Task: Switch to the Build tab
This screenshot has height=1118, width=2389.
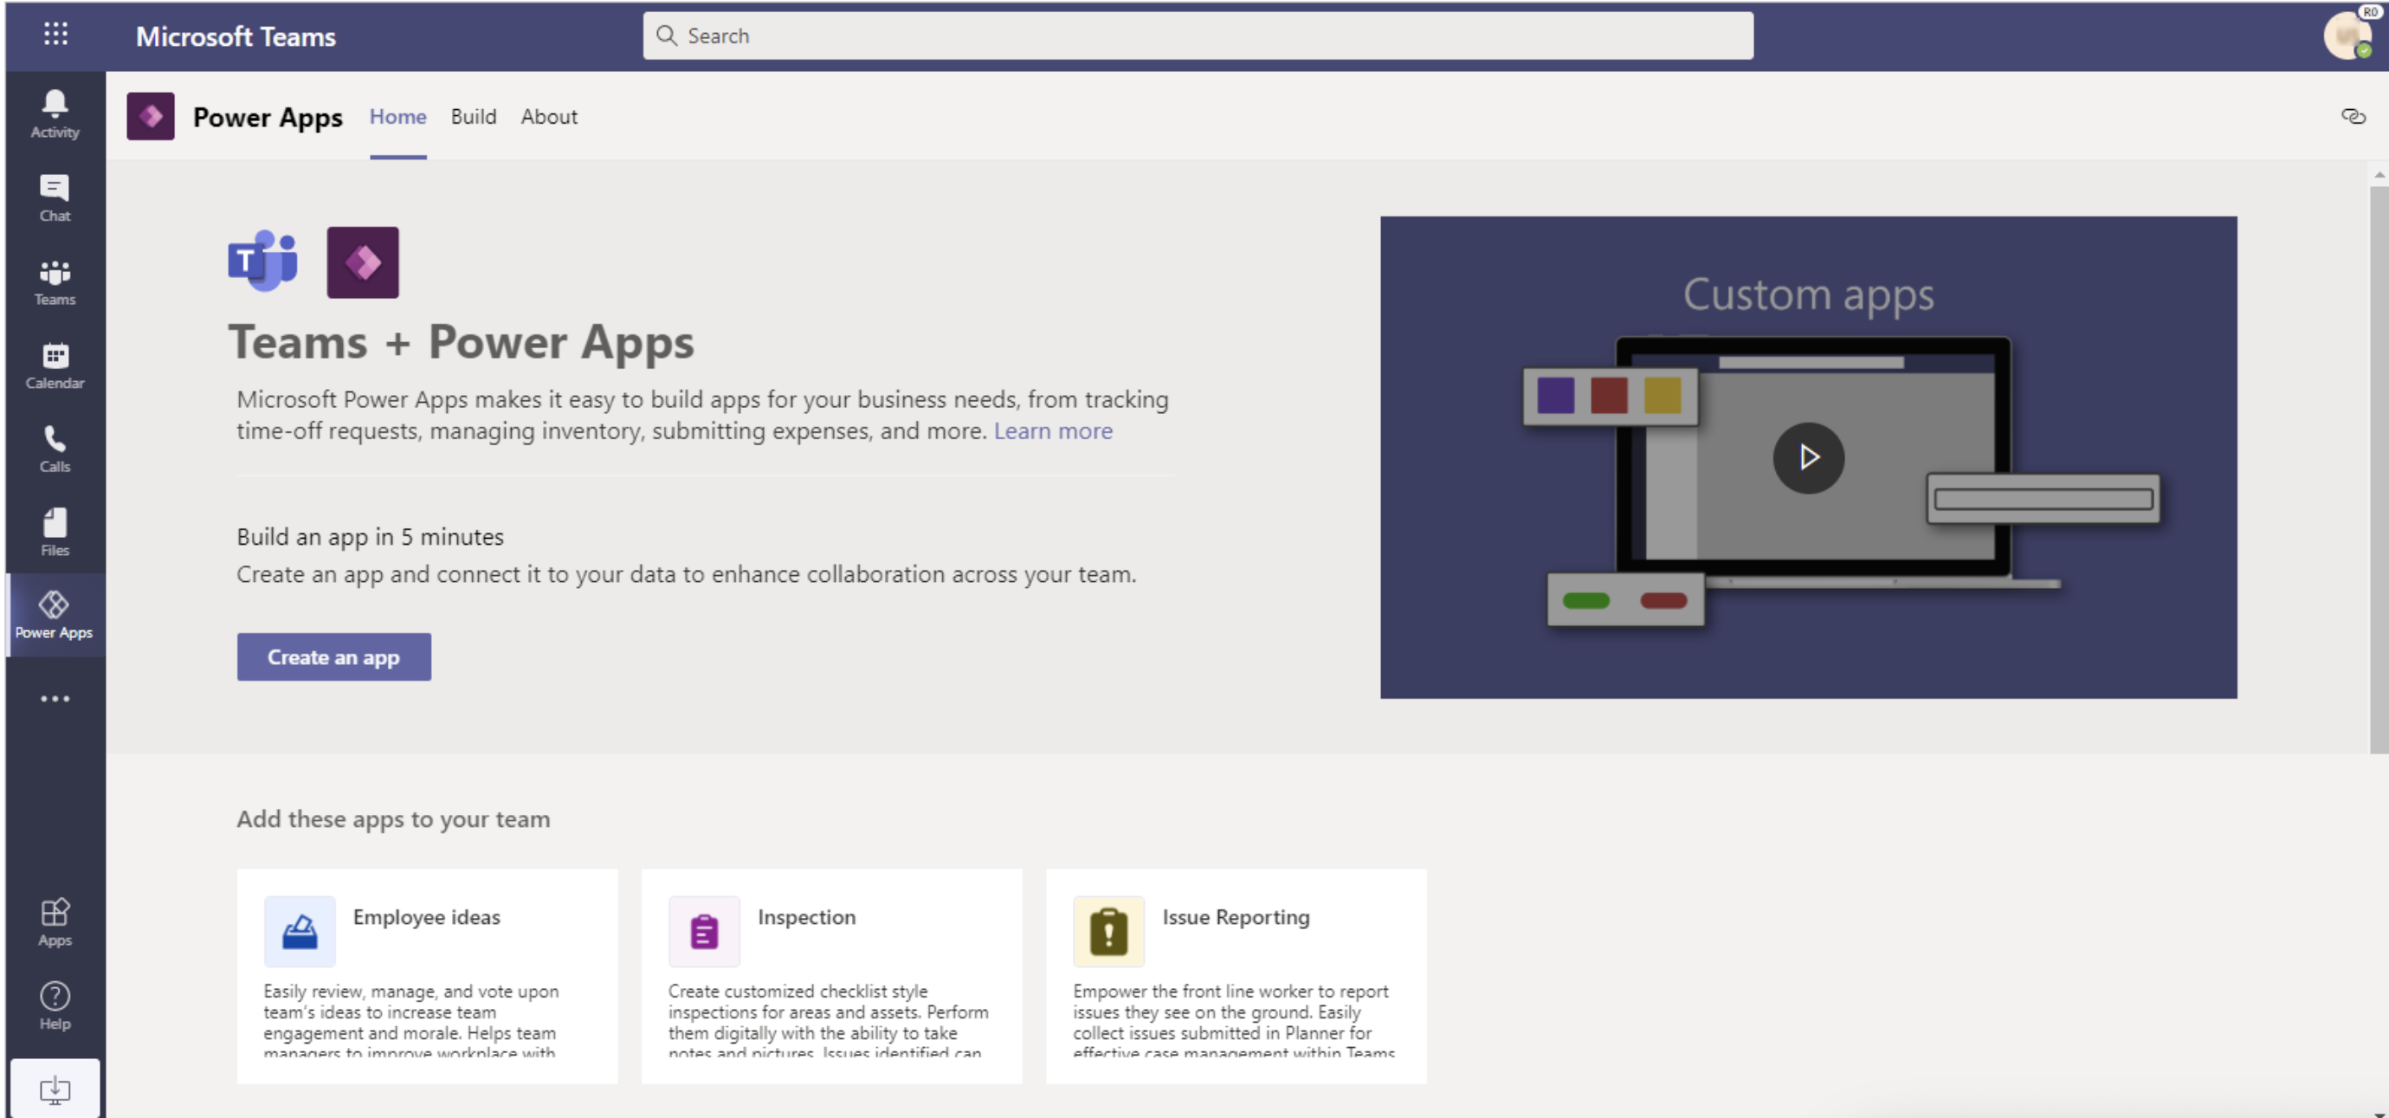Action: [x=473, y=116]
